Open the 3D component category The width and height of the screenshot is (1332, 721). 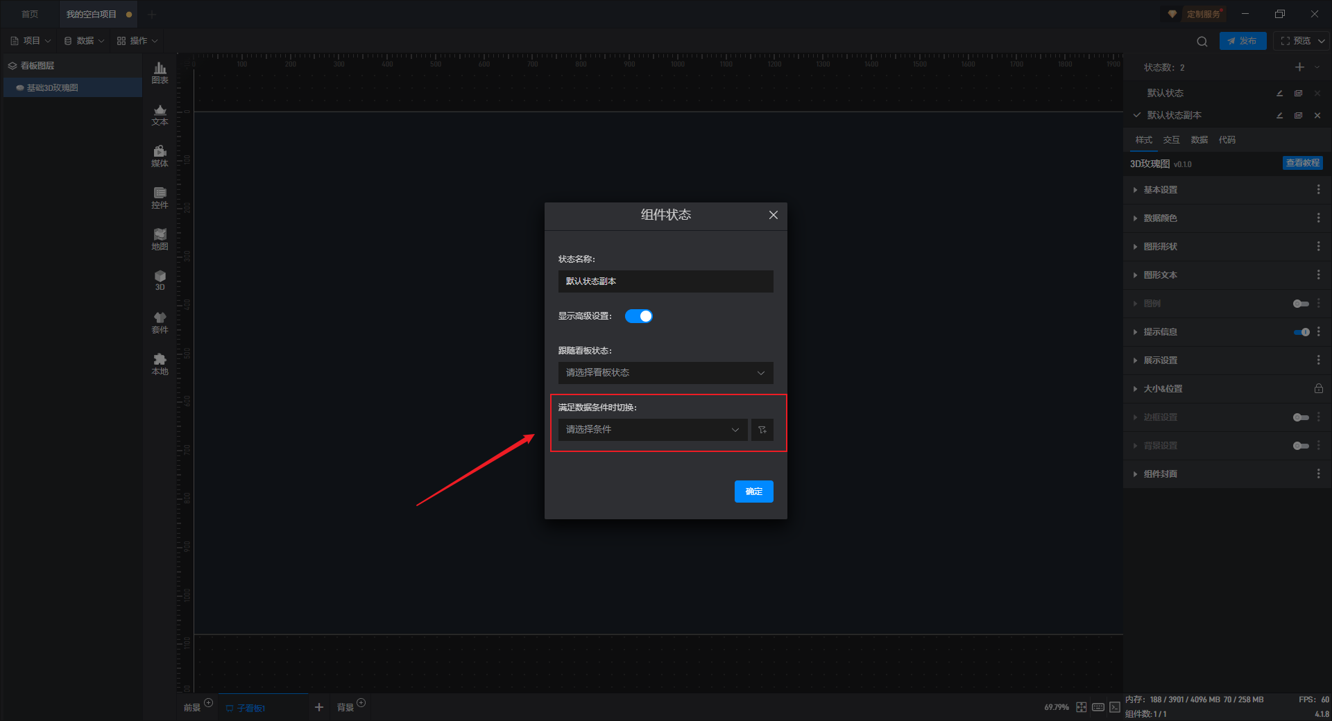pos(160,280)
